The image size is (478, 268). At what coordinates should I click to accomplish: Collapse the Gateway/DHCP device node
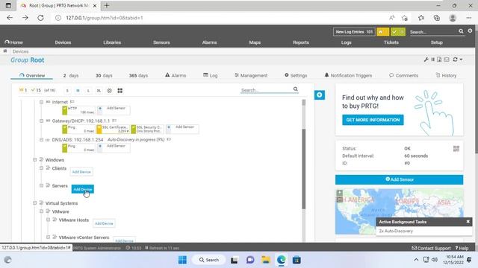click(42, 121)
